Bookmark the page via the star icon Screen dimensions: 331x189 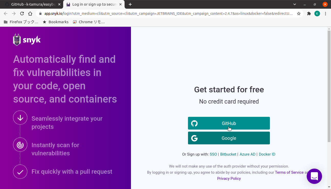point(299,14)
